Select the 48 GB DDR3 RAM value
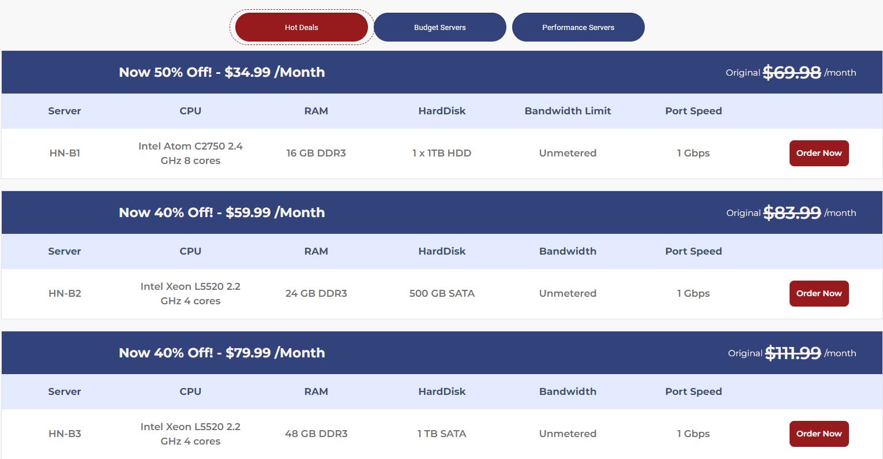Image resolution: width=883 pixels, height=459 pixels. tap(316, 434)
